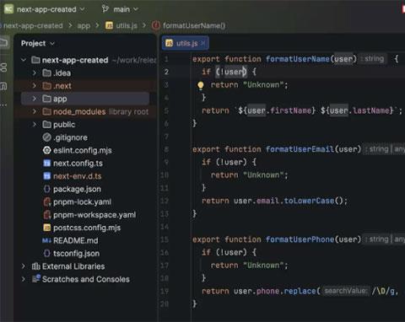This screenshot has width=405, height=322.
Task: Click formatUserName function name in editor
Action: point(298,59)
